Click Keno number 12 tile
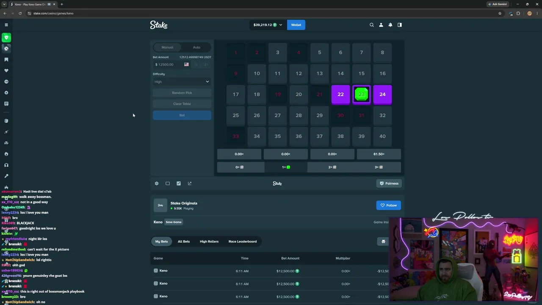542x305 pixels. [299, 73]
